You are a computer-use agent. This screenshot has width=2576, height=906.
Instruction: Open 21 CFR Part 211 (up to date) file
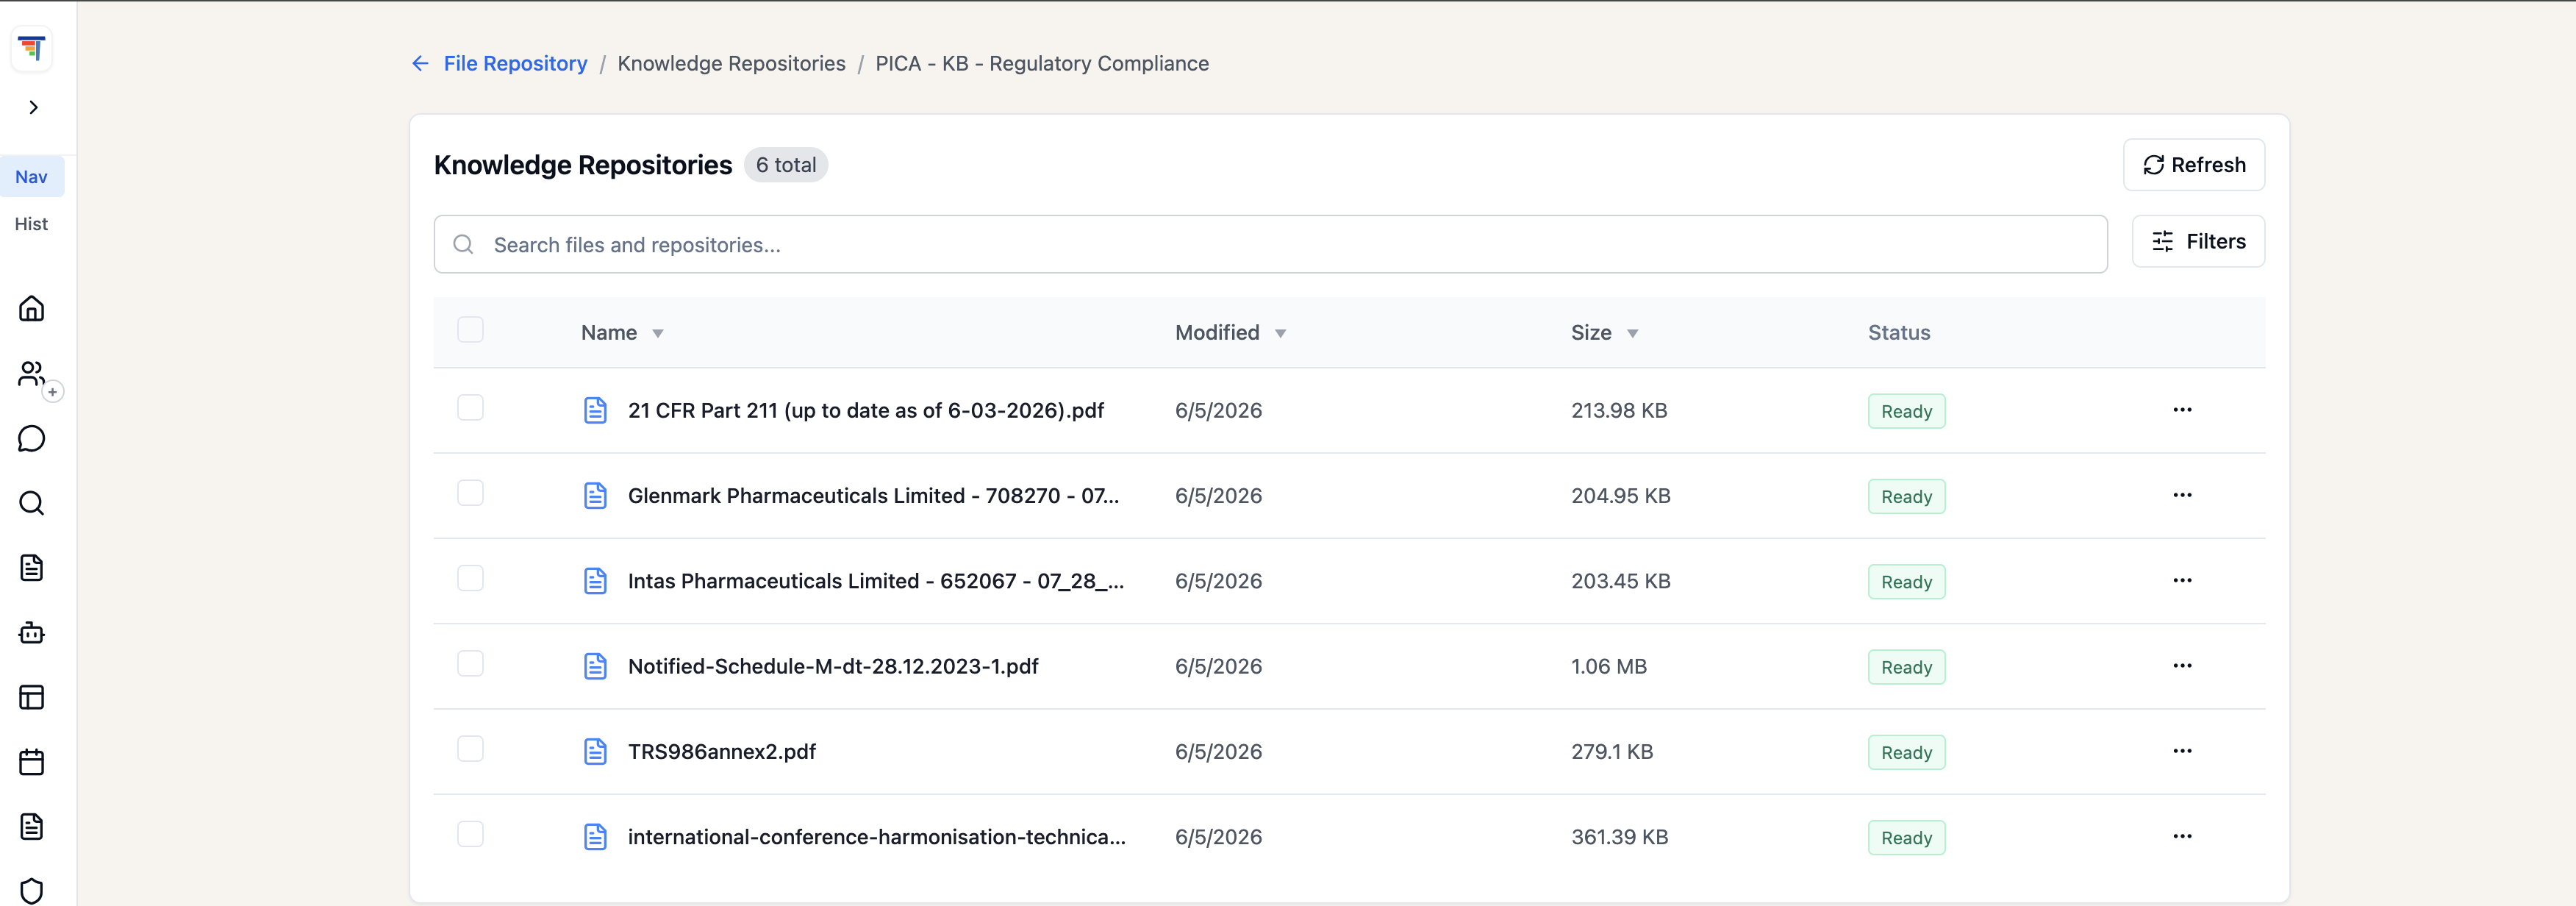[x=866, y=410]
